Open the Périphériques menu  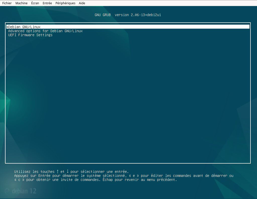[65, 3]
